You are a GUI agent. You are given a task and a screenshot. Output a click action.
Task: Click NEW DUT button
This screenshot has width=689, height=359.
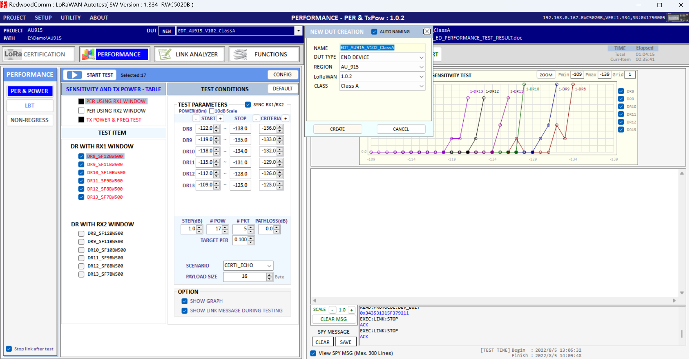[167, 31]
